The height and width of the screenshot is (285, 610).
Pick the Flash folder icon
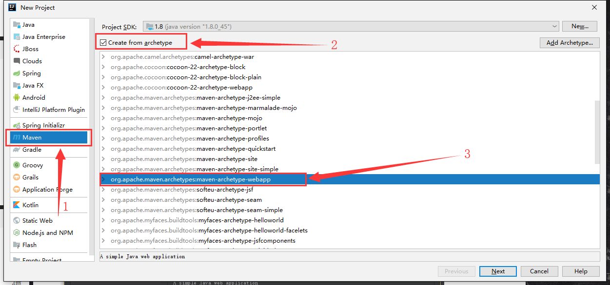point(17,245)
